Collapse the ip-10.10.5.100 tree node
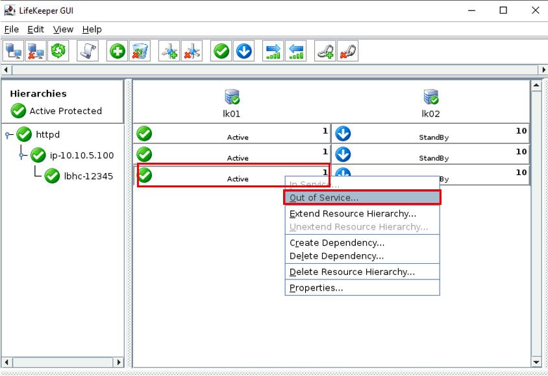 tap(22, 156)
